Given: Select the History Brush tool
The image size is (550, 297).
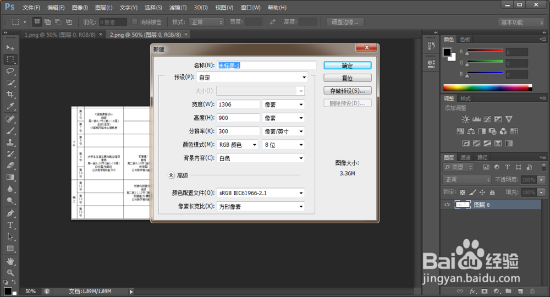Looking at the screenshot, I should 10,154.
